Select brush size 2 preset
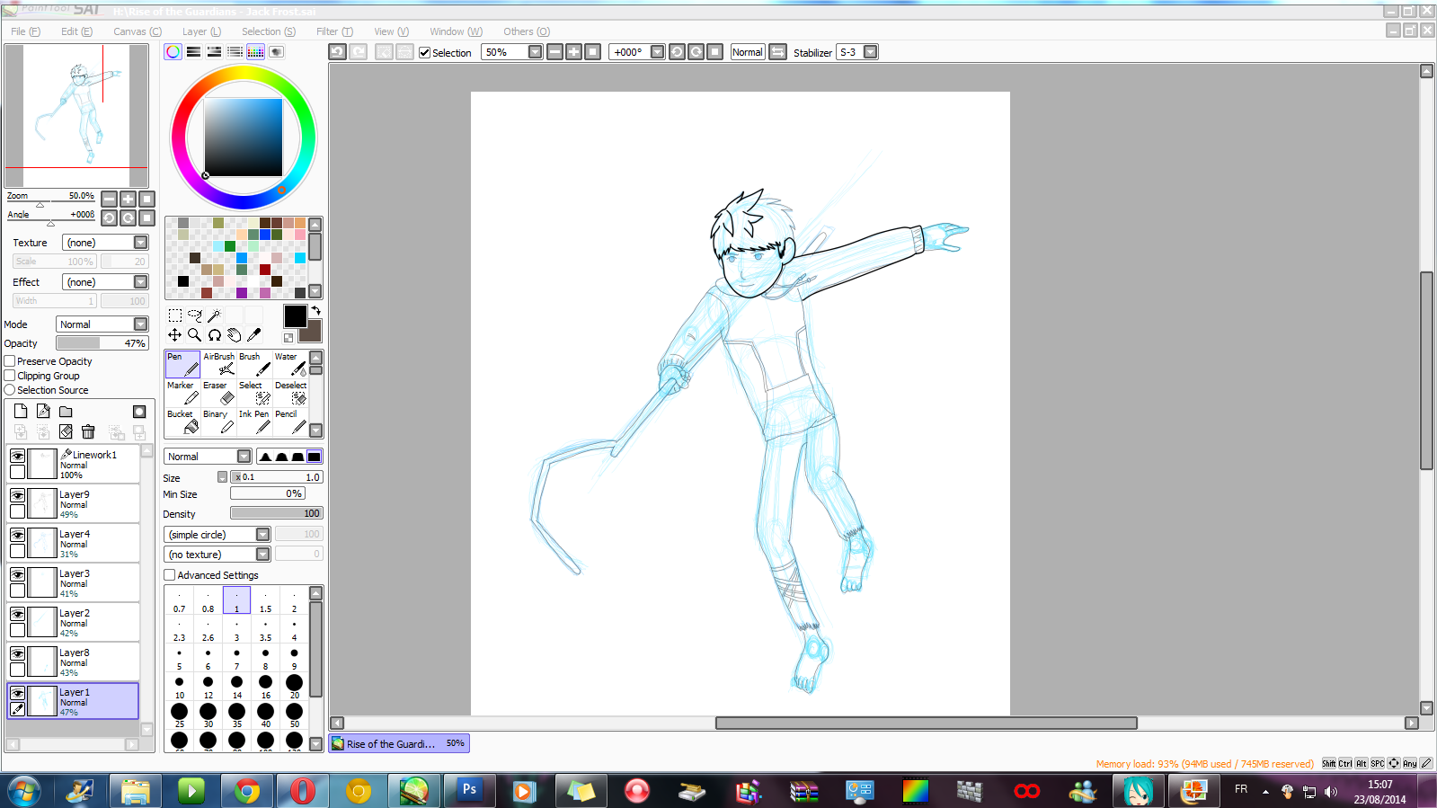 point(294,600)
